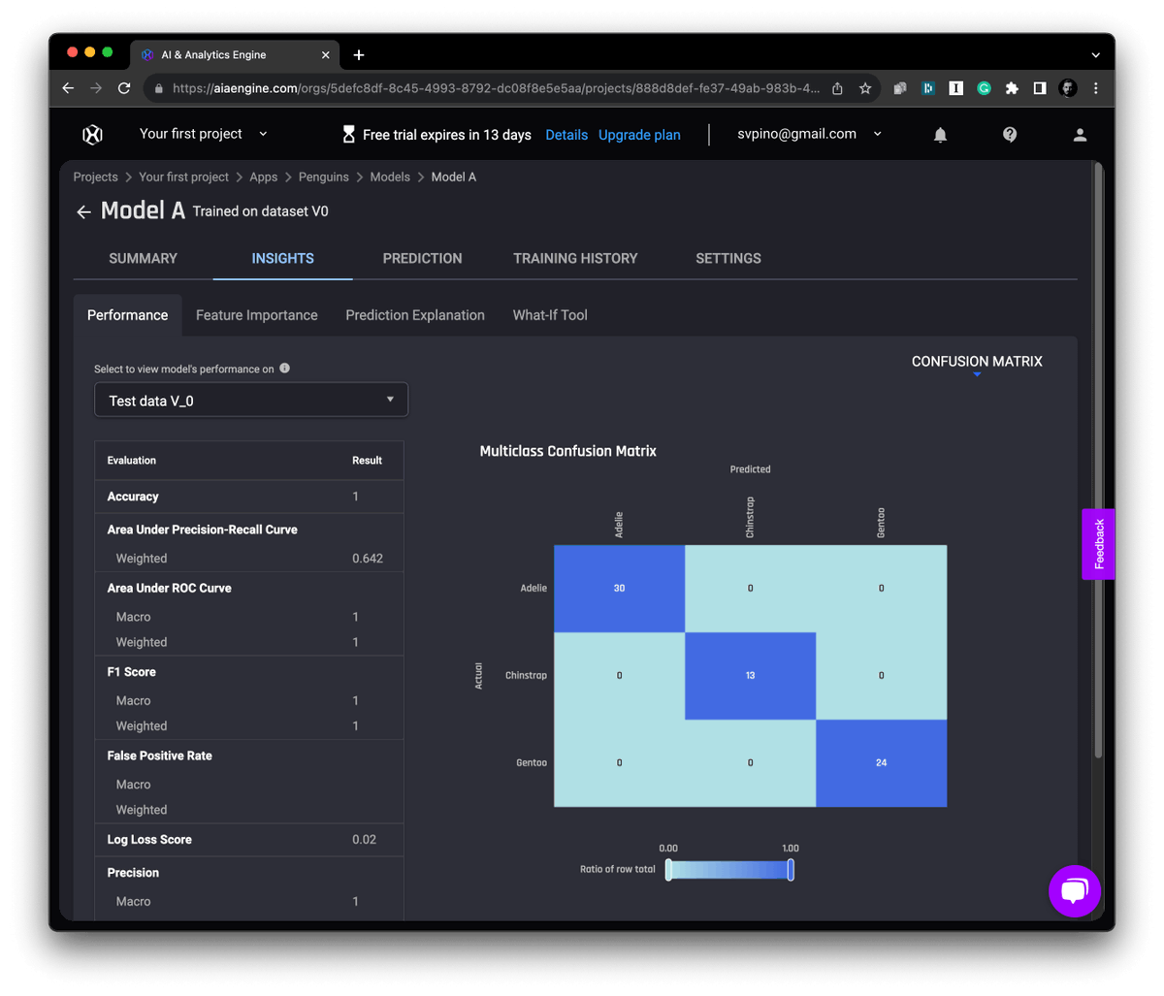Image resolution: width=1164 pixels, height=996 pixels.
Task: Open the user profile icon
Action: coord(1080,135)
